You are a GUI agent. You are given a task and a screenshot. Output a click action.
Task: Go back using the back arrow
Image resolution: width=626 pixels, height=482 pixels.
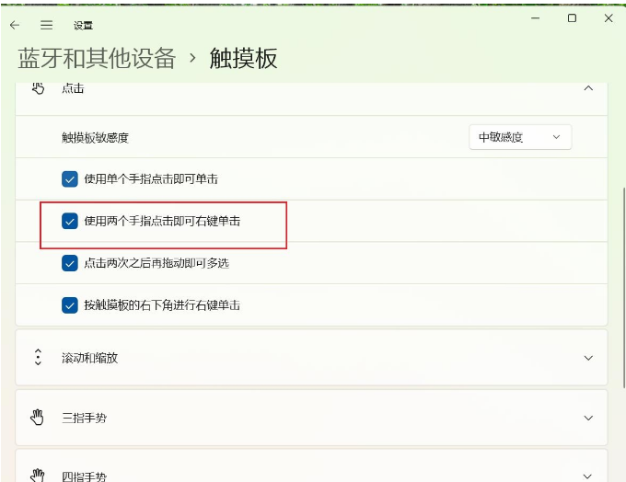click(x=15, y=25)
